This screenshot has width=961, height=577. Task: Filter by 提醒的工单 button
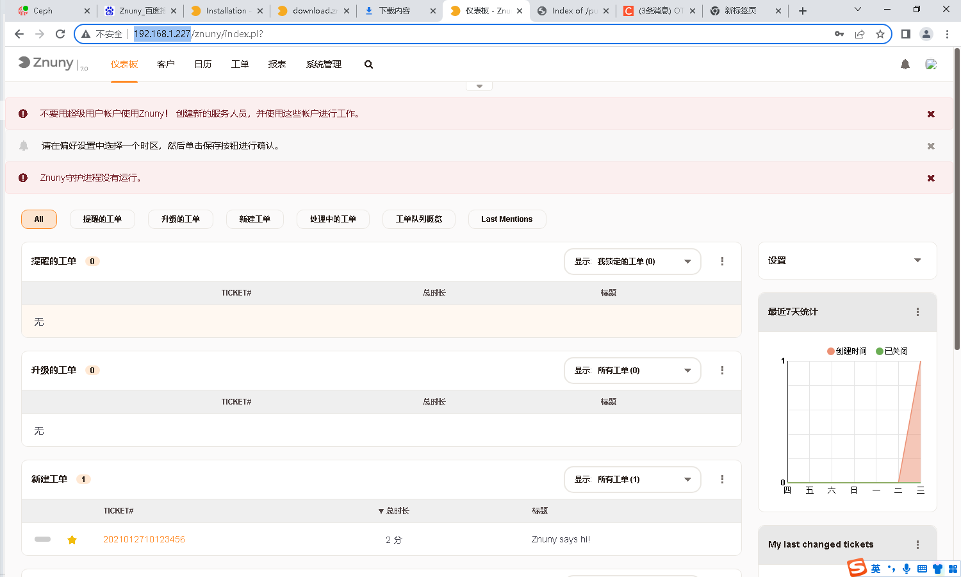coord(103,219)
